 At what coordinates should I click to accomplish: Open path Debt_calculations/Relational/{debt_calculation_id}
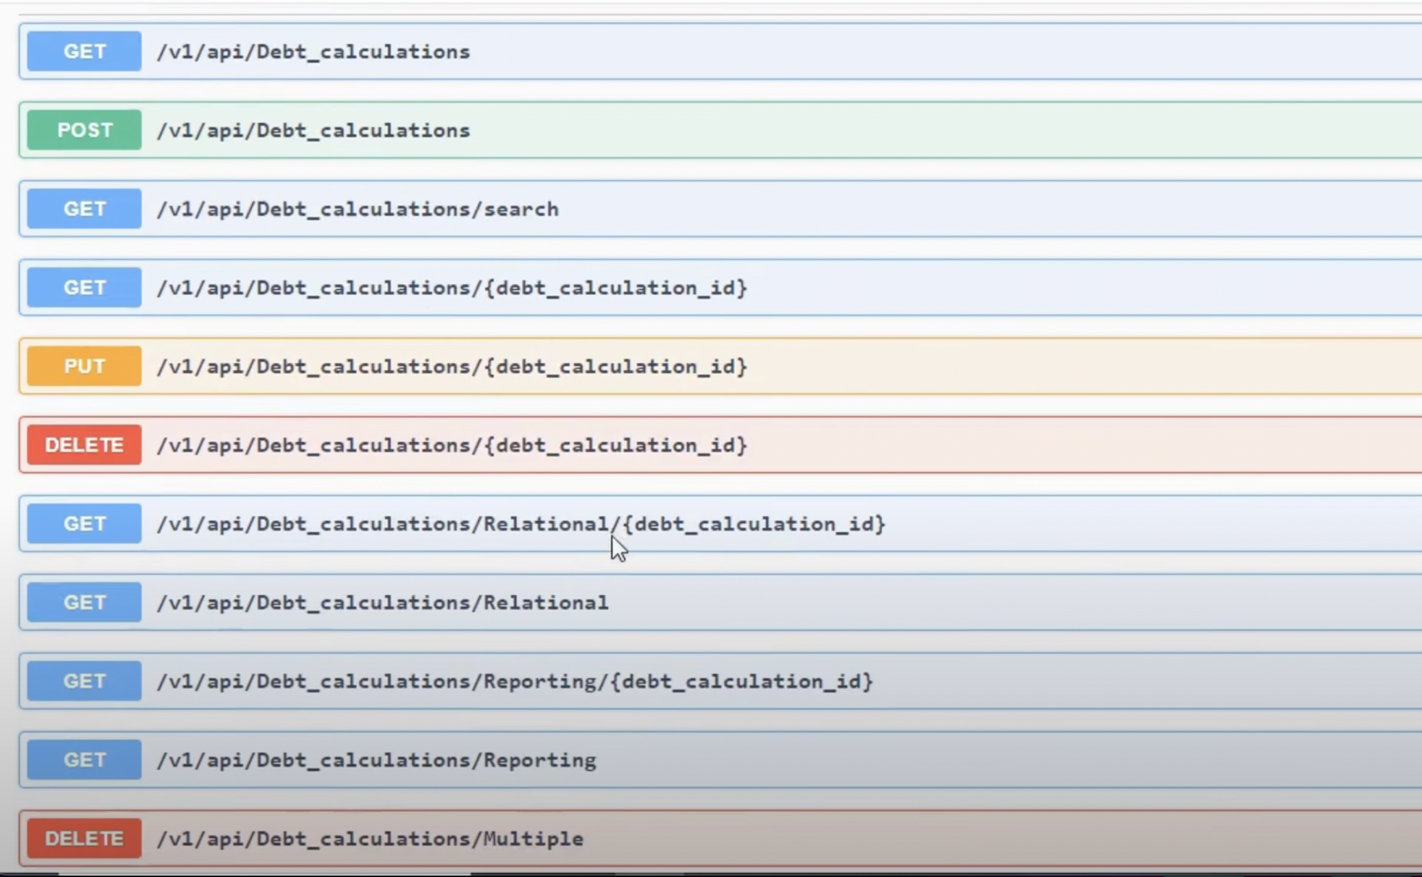coord(521,524)
